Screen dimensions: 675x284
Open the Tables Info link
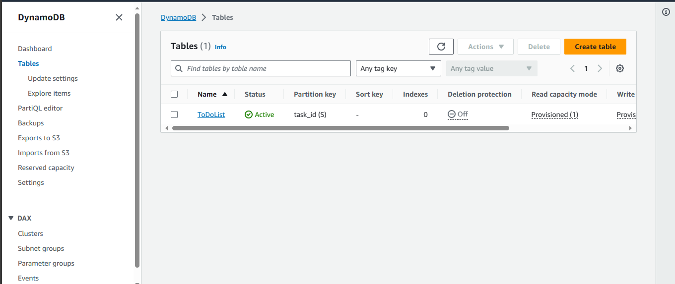[x=220, y=47]
